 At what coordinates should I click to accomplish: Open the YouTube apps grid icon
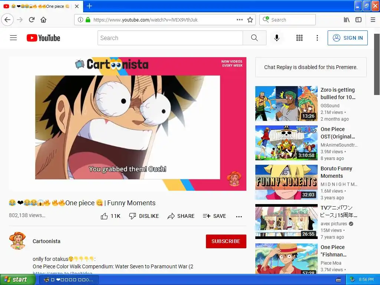coord(299,38)
